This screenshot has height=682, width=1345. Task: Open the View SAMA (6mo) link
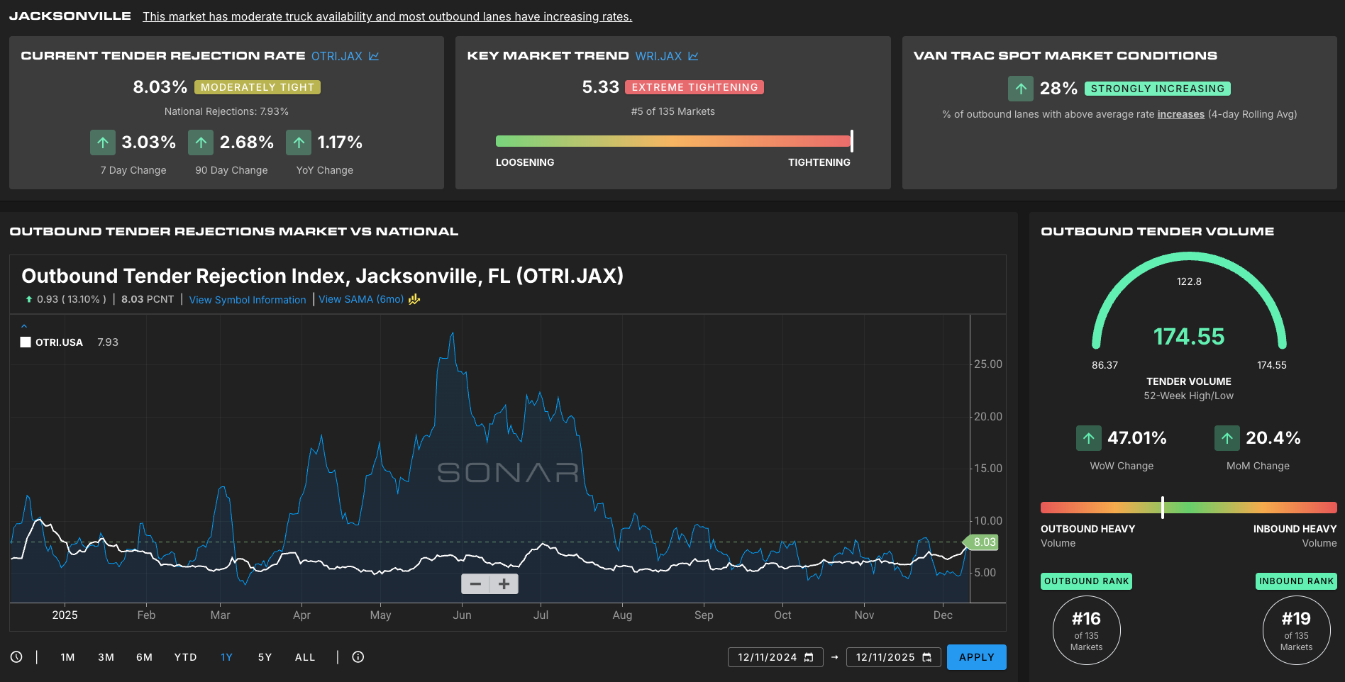(360, 299)
